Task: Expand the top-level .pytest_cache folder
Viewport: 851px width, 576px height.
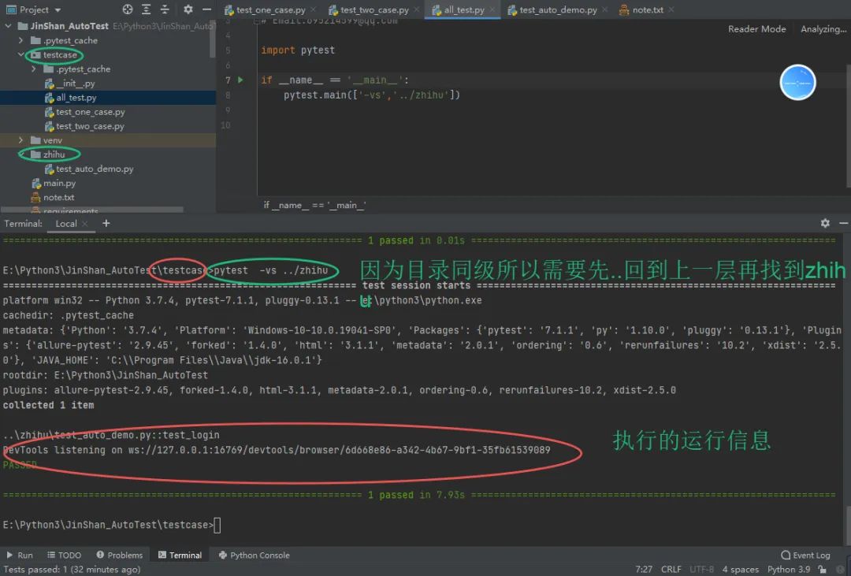Action: click(x=20, y=40)
